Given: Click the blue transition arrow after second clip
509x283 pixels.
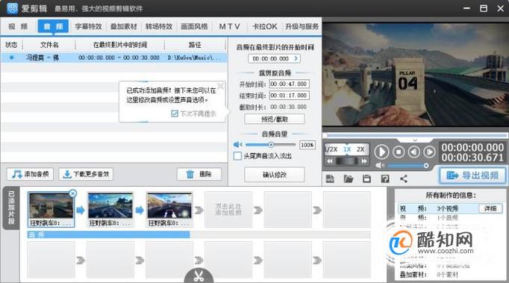Looking at the screenshot, I should point(140,211).
